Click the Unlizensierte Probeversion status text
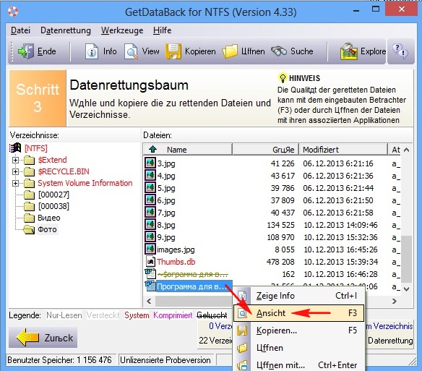The image size is (422, 371). tap(165, 360)
